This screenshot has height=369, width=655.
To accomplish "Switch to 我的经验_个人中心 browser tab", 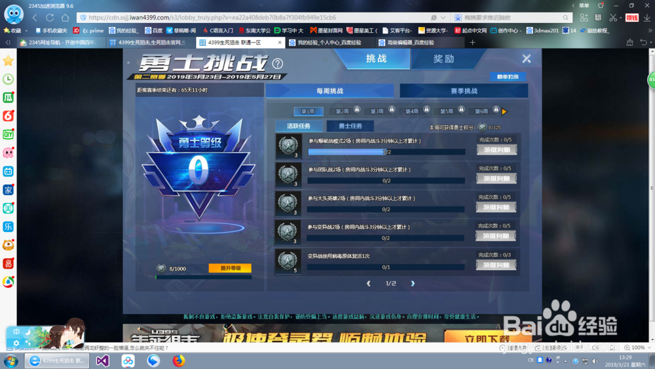I will 329,42.
